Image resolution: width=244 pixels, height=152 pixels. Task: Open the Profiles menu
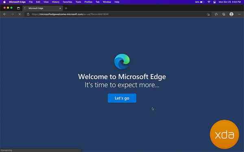[x=88, y=2]
